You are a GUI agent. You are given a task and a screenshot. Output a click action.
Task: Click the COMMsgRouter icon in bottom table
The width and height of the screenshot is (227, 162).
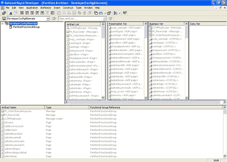coord(3,119)
